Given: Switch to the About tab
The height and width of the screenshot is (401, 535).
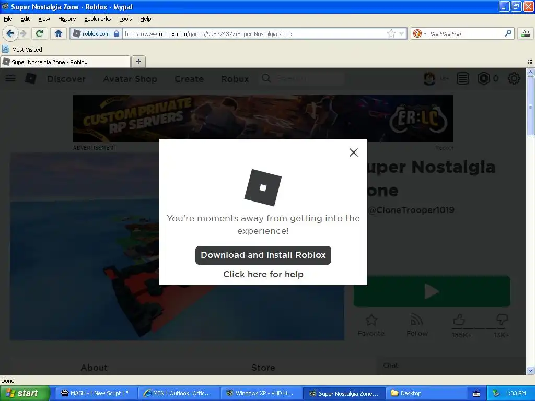Looking at the screenshot, I should click(x=94, y=368).
